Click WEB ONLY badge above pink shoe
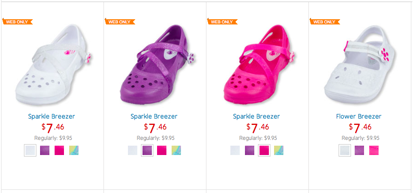Image resolution: width=415 pixels, height=193 pixels. pyautogui.click(x=222, y=22)
